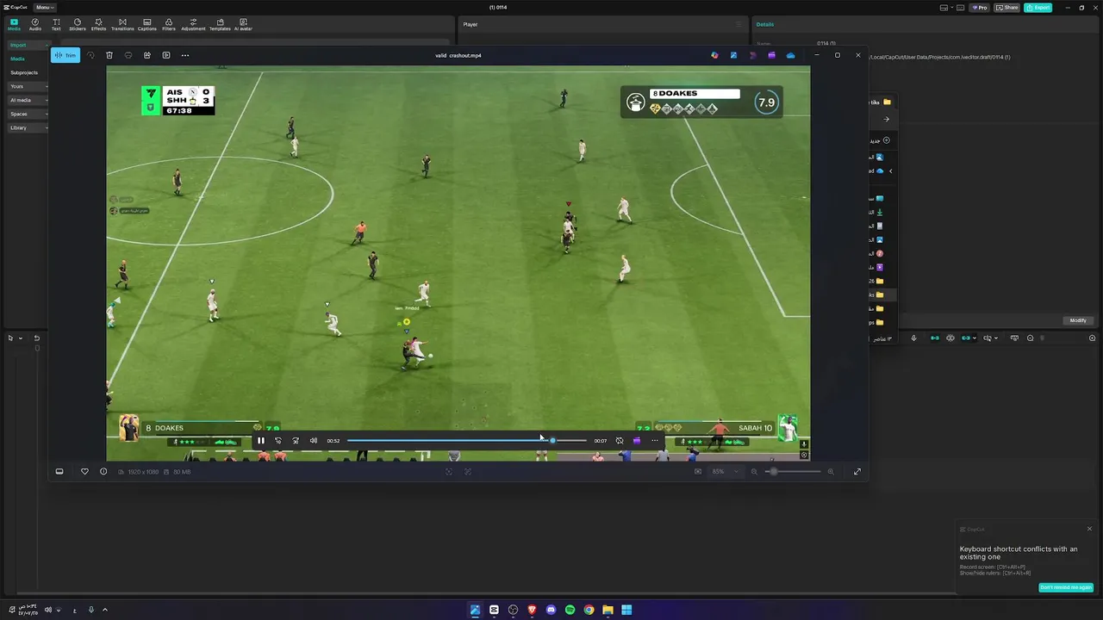Zoom in with the magnifier plus icon
The image size is (1103, 620).
[x=831, y=472]
